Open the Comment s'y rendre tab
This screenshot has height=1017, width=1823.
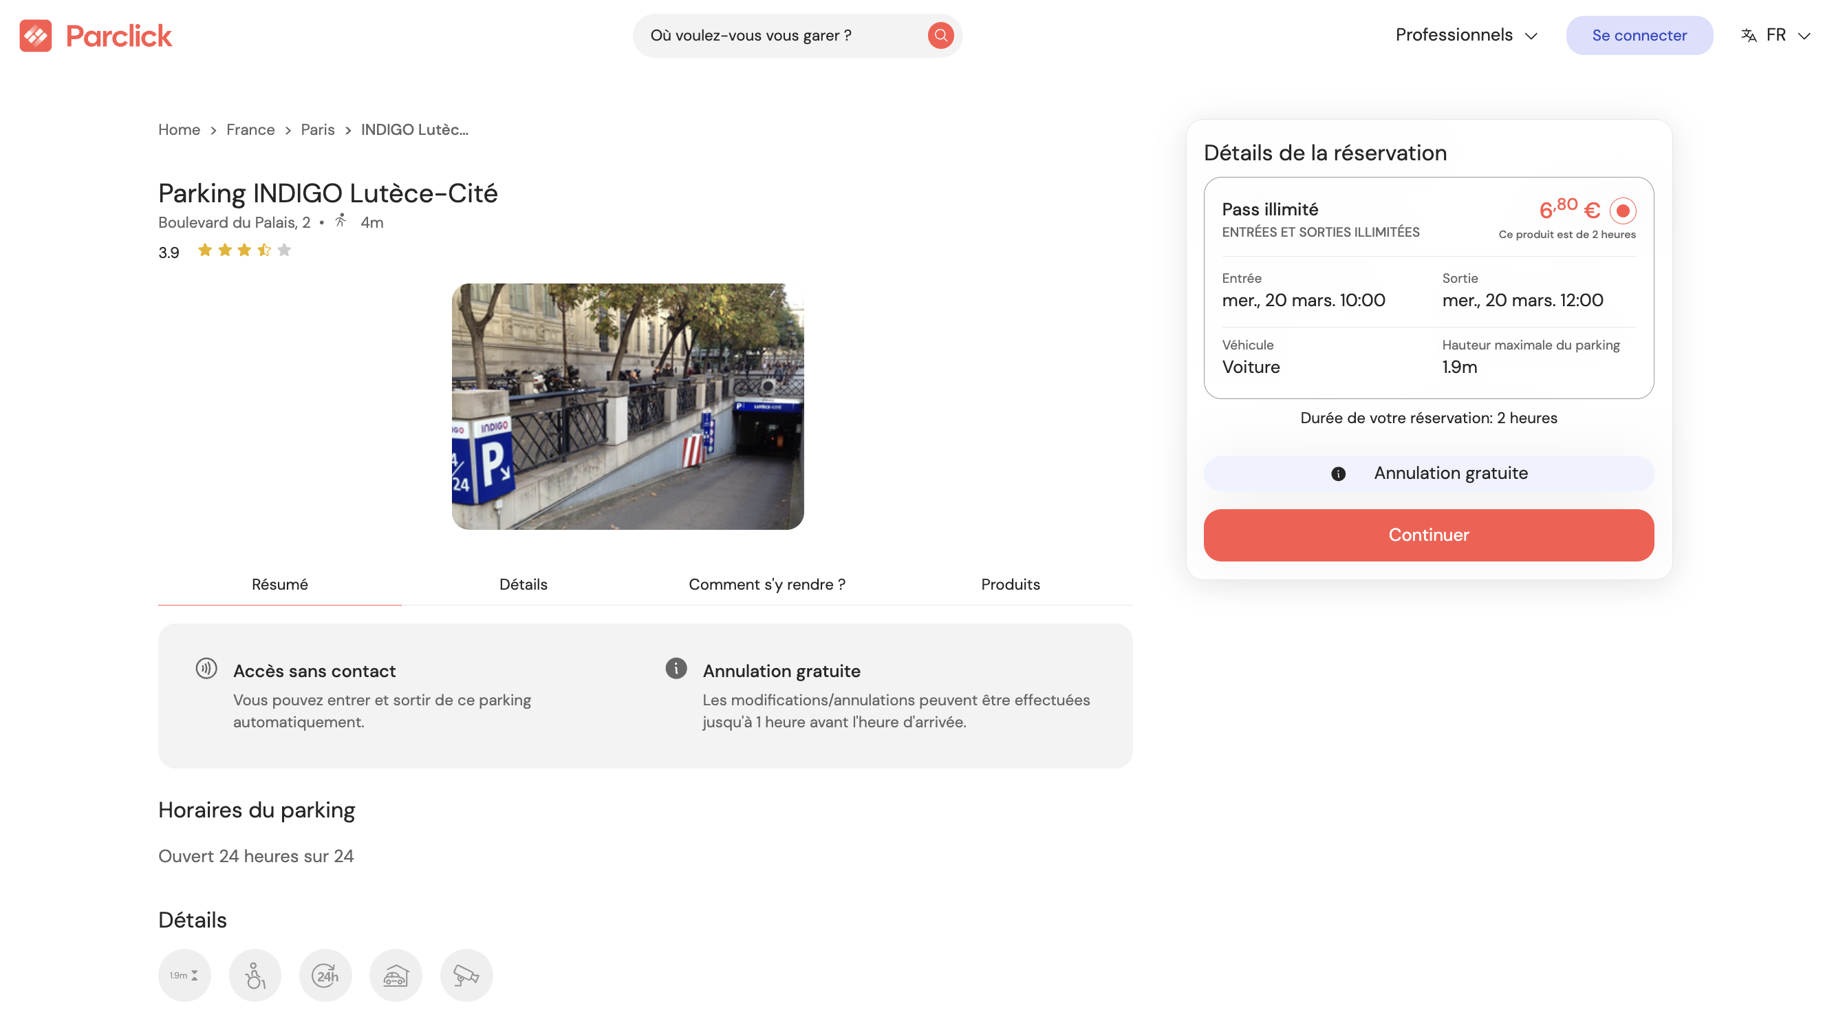[766, 585]
